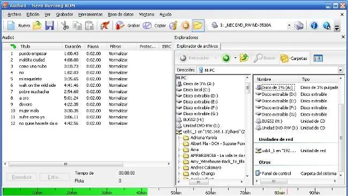Screen dimensions: 348x196
Task: Click the 80min capacity marker
Action: 279,193
